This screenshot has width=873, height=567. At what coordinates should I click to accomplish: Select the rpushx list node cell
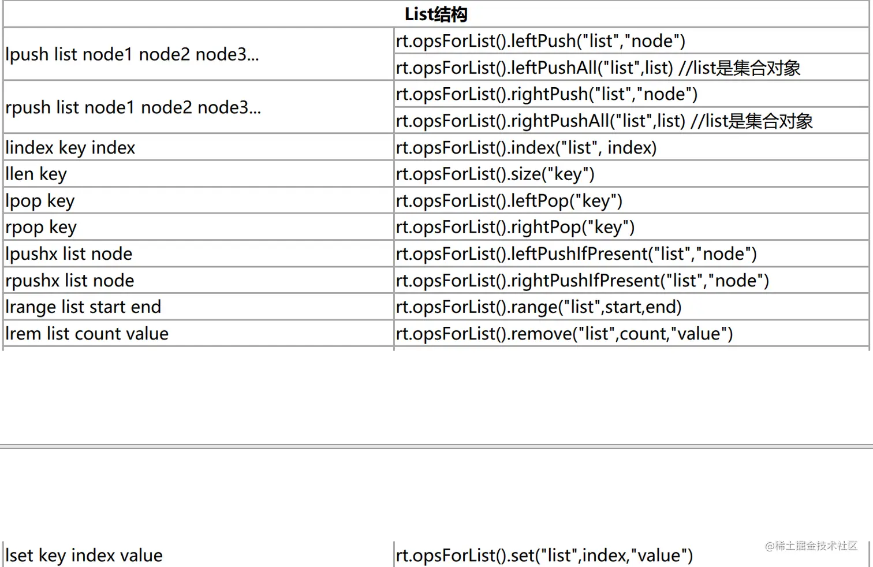coord(70,281)
